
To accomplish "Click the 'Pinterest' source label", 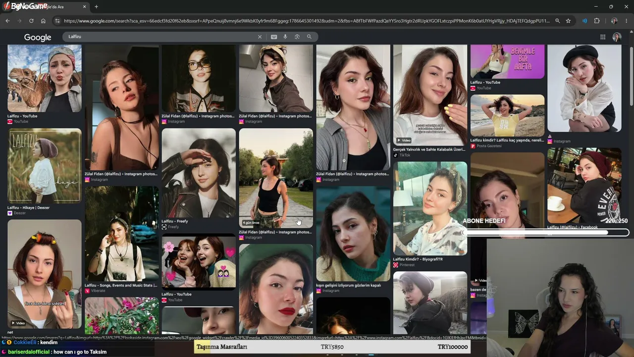I will click(x=407, y=265).
